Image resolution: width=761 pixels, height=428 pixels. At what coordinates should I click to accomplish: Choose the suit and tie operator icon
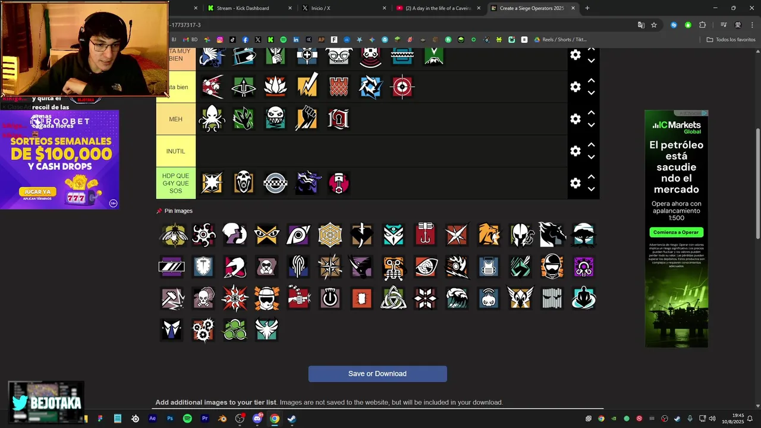[x=172, y=329]
